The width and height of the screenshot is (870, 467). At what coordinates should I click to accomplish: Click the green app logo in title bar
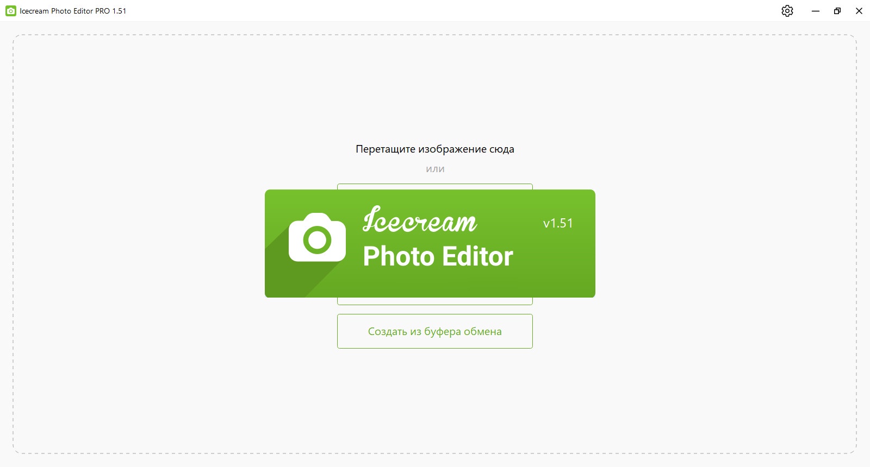(11, 11)
